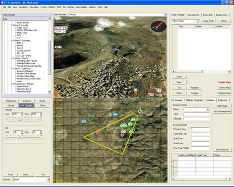Switch to the General Info tab

(x=194, y=15)
